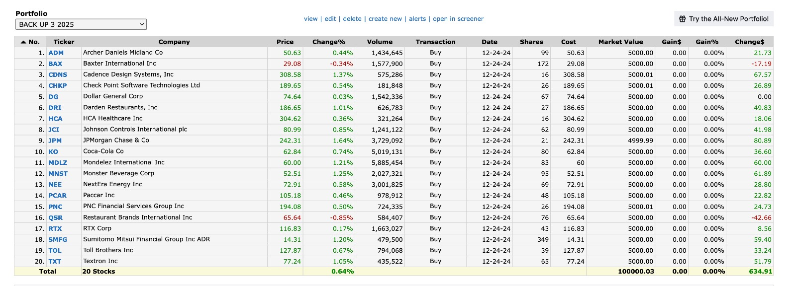
Task: Open the MNST ticker link
Action: pyautogui.click(x=58, y=174)
